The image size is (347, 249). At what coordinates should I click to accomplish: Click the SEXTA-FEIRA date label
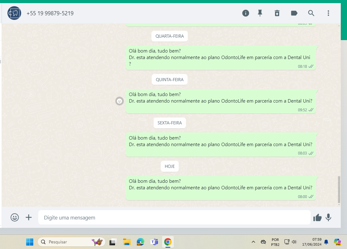point(169,123)
